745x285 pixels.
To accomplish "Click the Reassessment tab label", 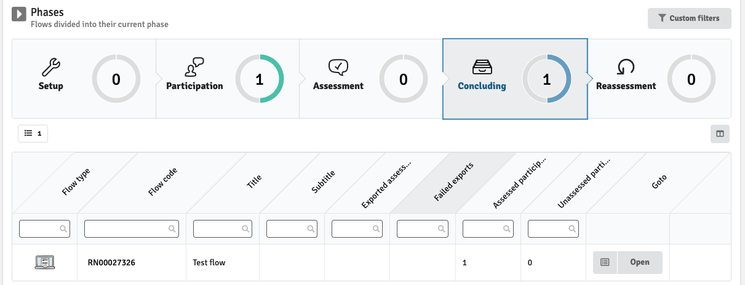I will (x=626, y=87).
